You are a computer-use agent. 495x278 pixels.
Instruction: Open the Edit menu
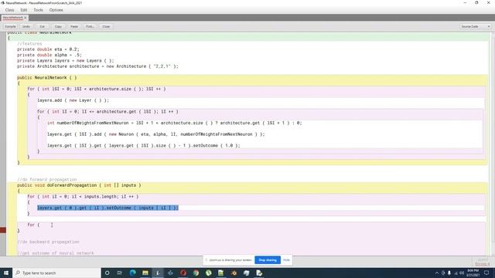(x=24, y=10)
